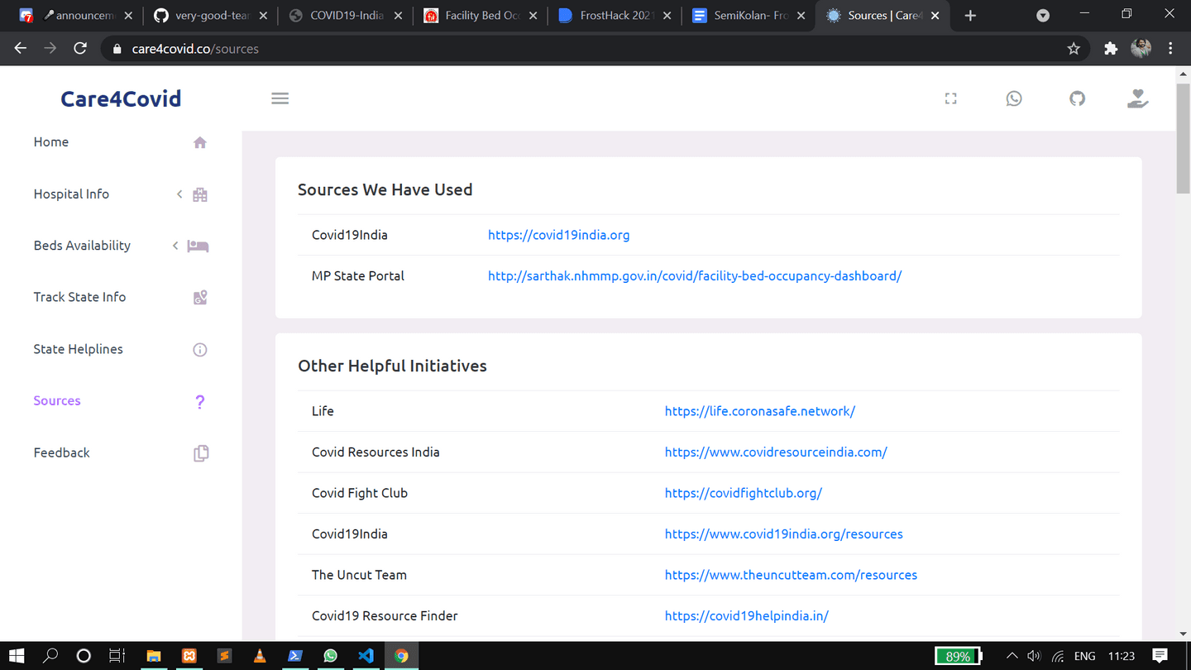The width and height of the screenshot is (1191, 670).
Task: Open the theuncutteam.com/resources link
Action: (x=791, y=575)
